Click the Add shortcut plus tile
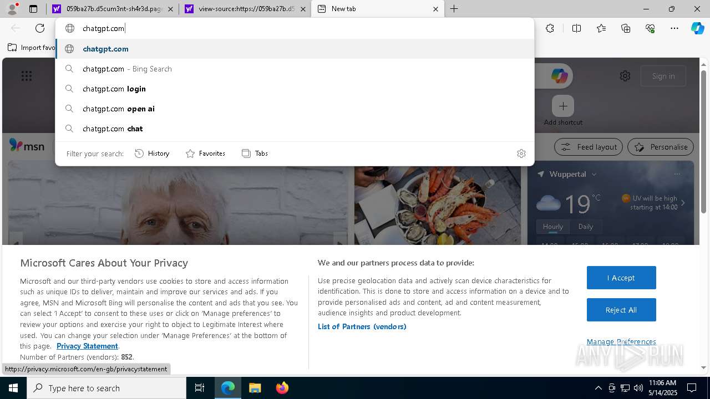Viewport: 710px width, 399px height. (563, 106)
